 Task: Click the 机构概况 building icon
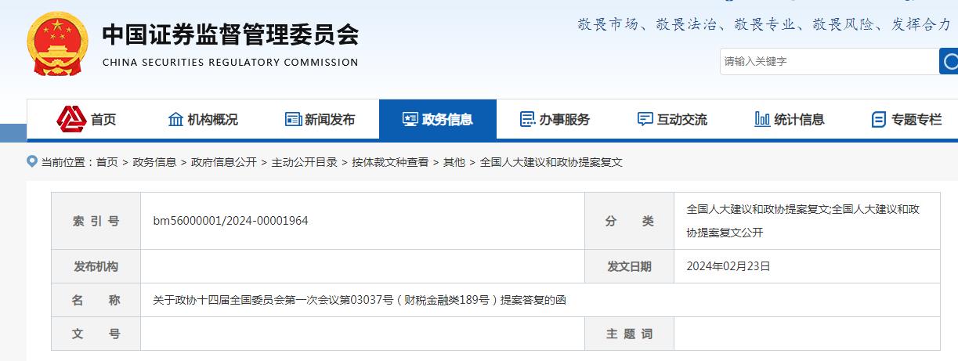click(x=176, y=119)
